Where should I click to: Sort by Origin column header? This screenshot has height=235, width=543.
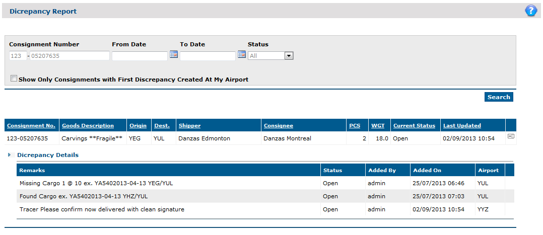138,126
